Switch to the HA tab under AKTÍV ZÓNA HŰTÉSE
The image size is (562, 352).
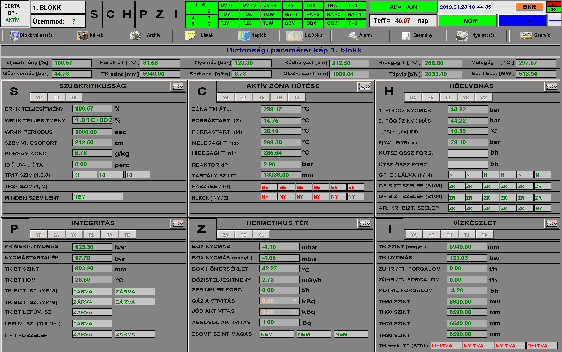(261, 98)
